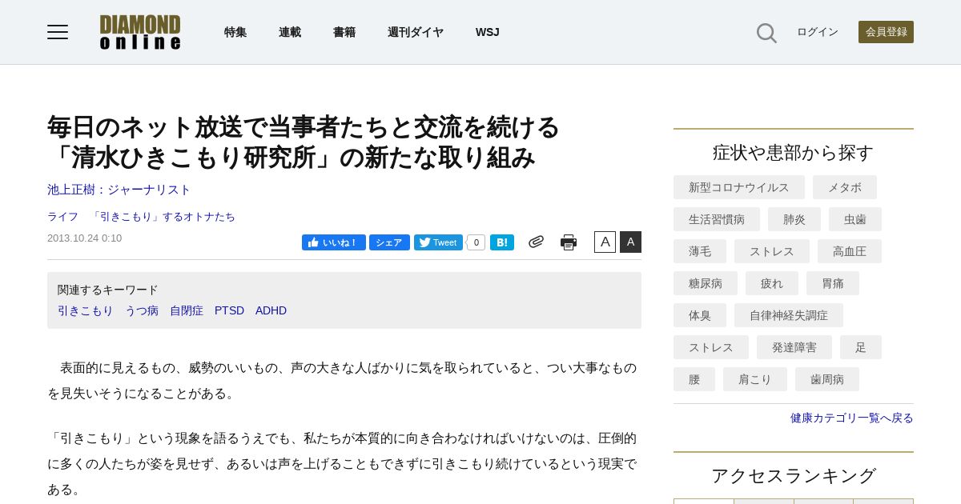Select the 腰 tag

point(694,379)
